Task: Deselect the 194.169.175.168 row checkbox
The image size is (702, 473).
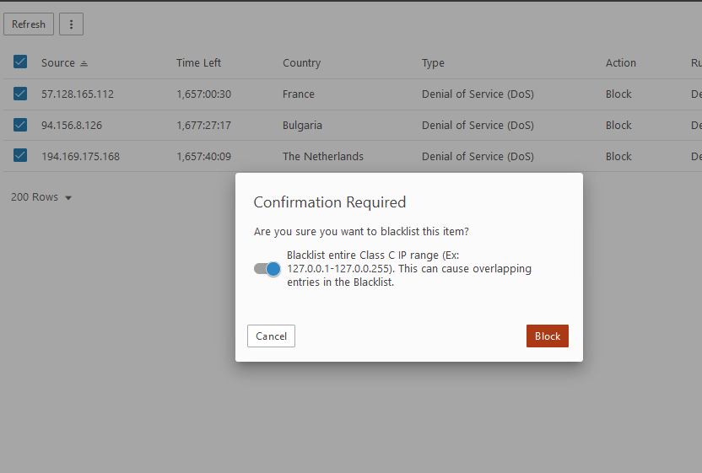Action: pos(20,156)
